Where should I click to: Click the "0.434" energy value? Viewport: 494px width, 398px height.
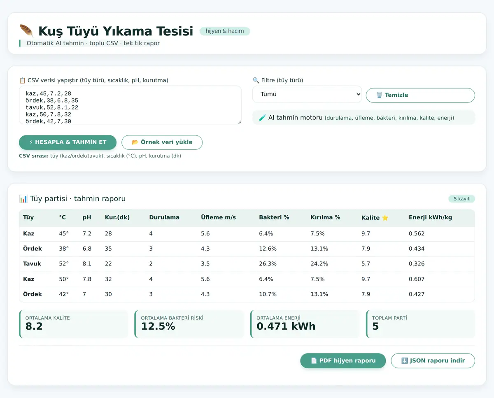(x=417, y=249)
